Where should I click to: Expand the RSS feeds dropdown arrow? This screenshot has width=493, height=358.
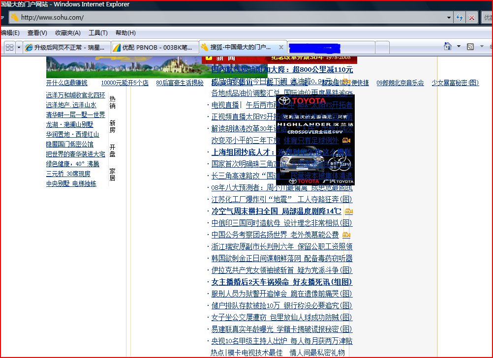point(482,47)
